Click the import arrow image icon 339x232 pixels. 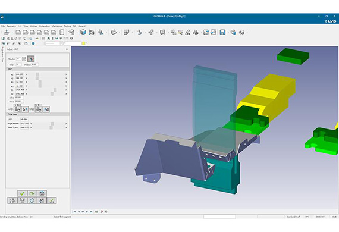pos(214,32)
